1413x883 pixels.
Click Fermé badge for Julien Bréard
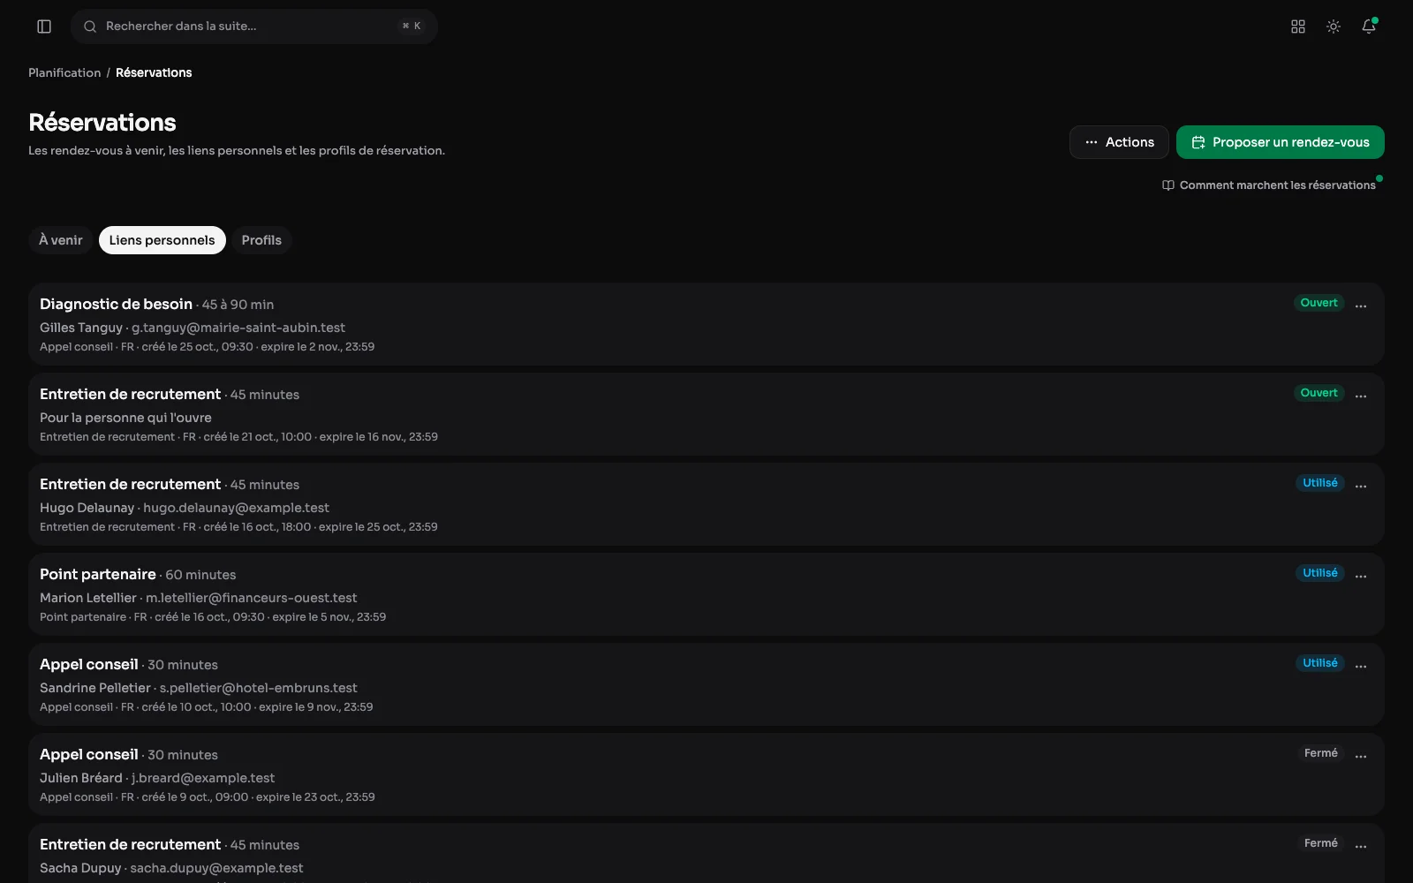[x=1320, y=753]
